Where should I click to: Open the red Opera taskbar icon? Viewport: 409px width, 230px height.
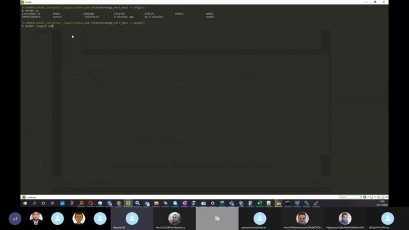pyautogui.click(x=91, y=203)
